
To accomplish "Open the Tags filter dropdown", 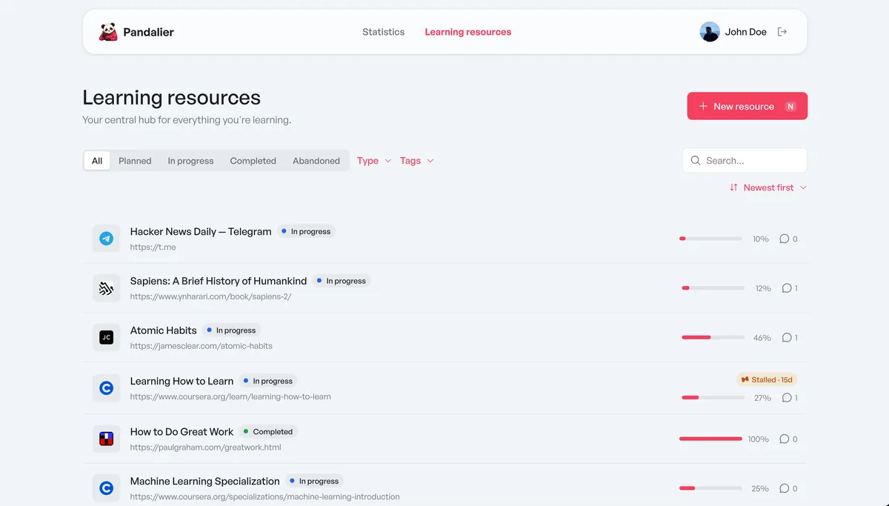I will coord(417,161).
